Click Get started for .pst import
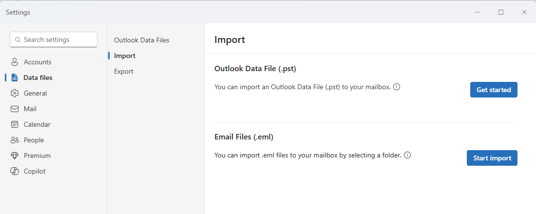The height and width of the screenshot is (214, 536). click(x=494, y=90)
